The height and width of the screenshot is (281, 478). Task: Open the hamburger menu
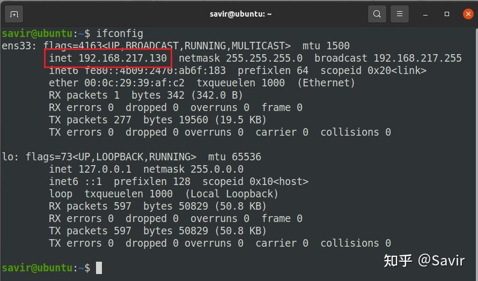click(x=399, y=14)
